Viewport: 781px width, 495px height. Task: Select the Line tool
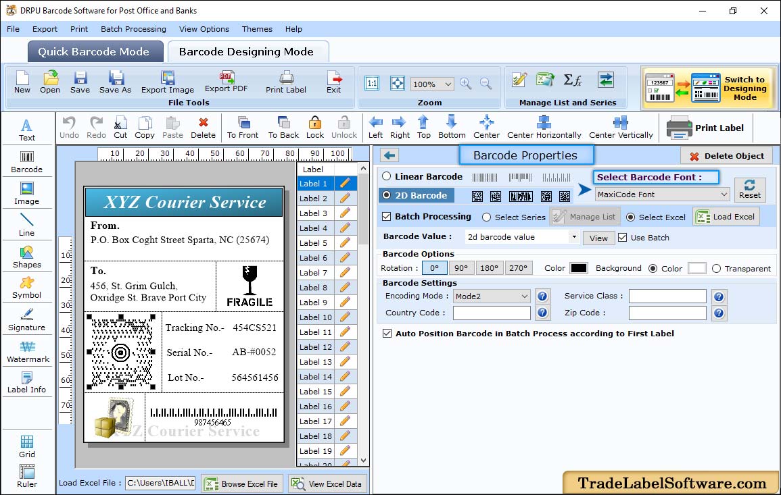tap(27, 225)
